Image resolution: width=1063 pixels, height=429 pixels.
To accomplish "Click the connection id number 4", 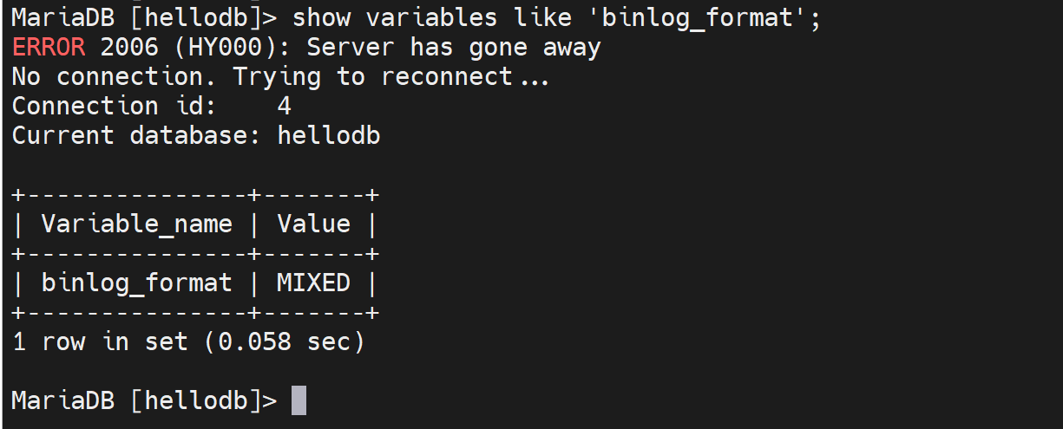I will point(285,106).
